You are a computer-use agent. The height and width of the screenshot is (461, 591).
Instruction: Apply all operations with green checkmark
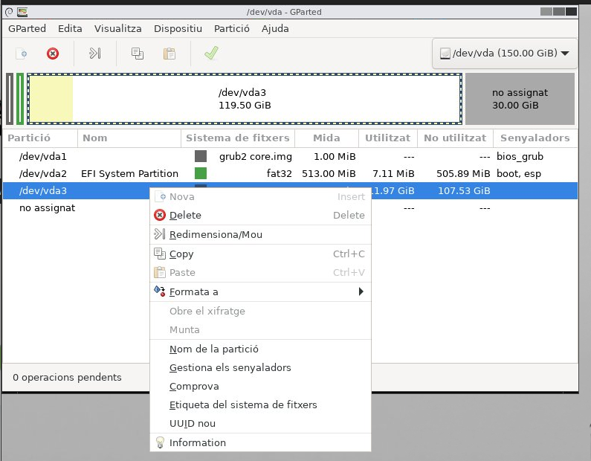click(x=211, y=54)
